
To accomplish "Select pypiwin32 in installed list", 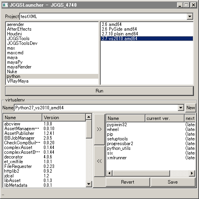I will point(151,125).
